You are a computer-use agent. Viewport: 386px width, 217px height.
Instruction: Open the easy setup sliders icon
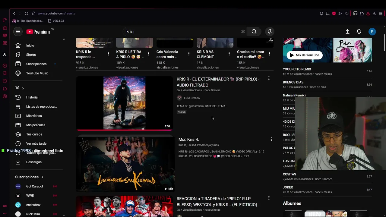coord(381,13)
